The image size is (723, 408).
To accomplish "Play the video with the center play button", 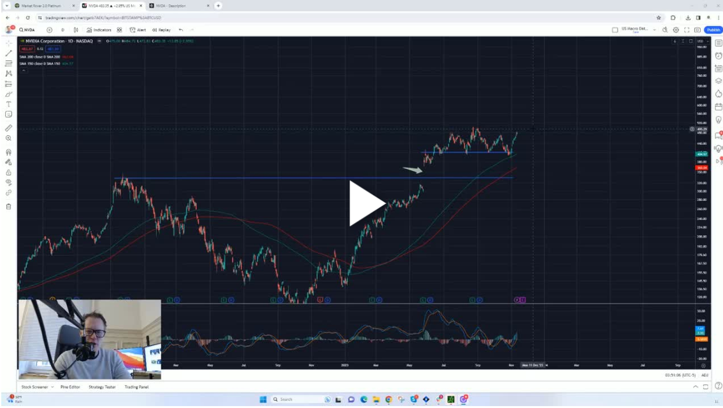I will coord(366,203).
